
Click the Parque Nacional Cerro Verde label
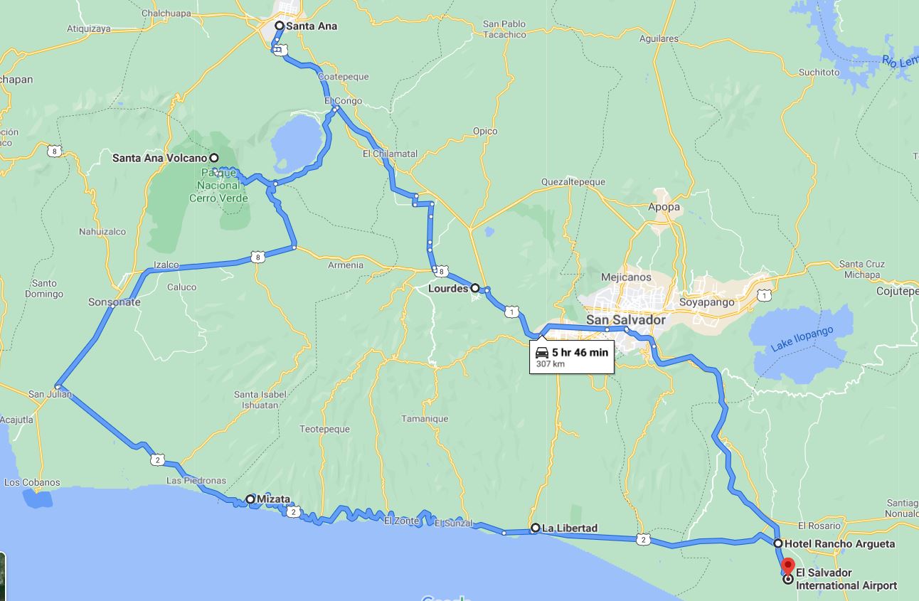pos(219,186)
